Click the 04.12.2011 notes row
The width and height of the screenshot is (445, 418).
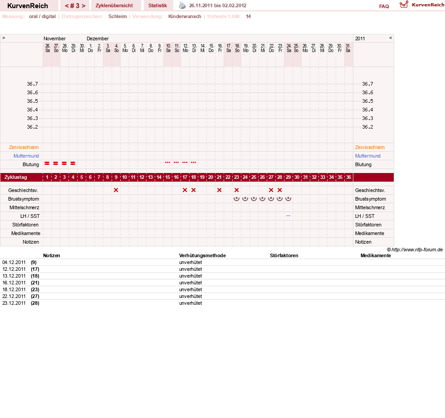coord(222,262)
